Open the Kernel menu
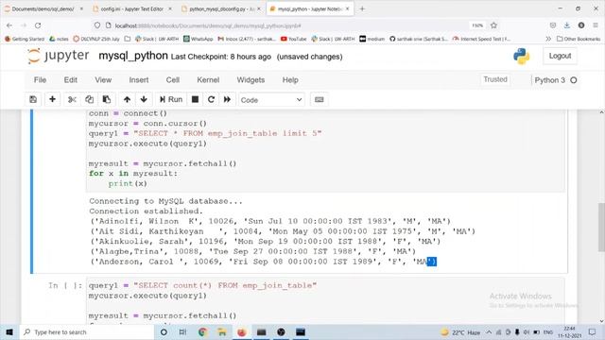605x340 pixels. tap(208, 79)
